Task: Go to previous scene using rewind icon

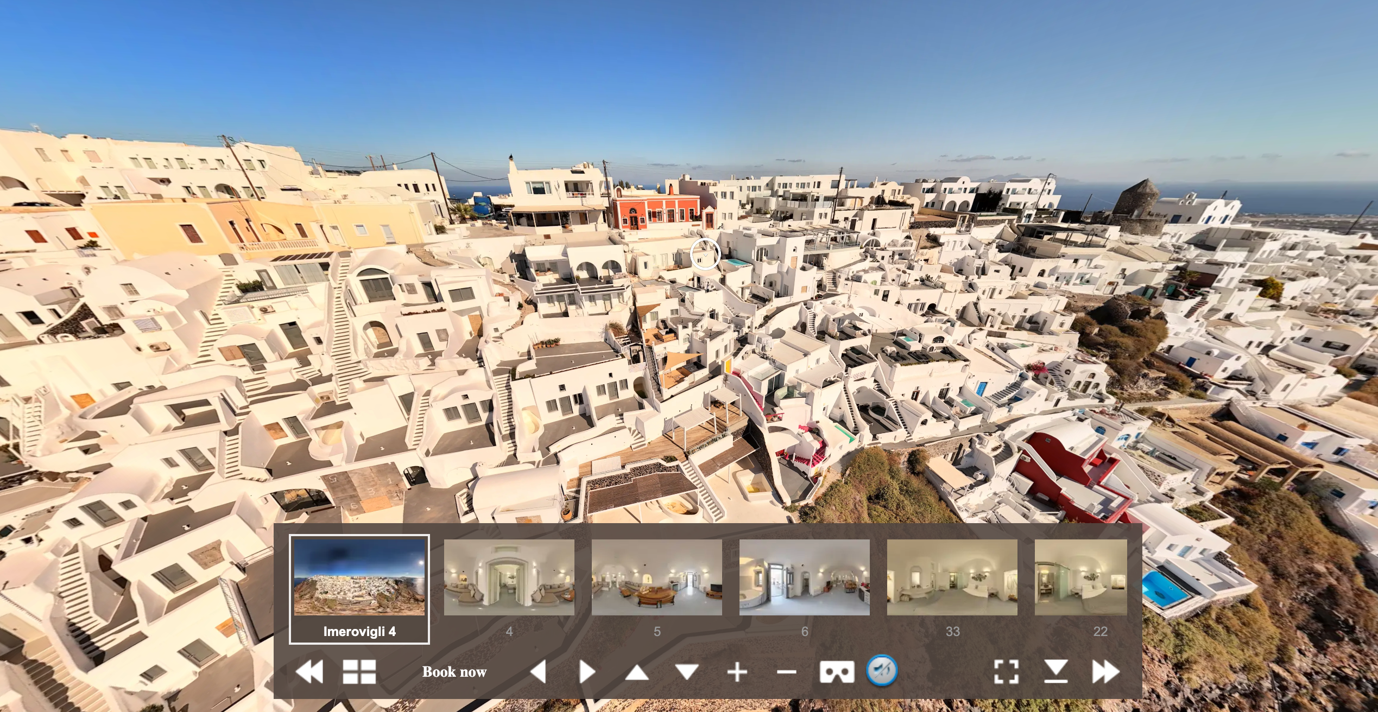Action: 309,671
